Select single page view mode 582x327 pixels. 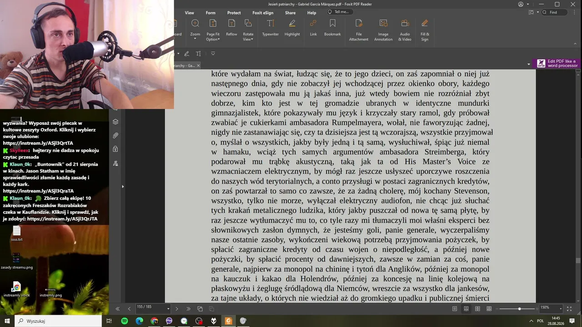point(455,309)
